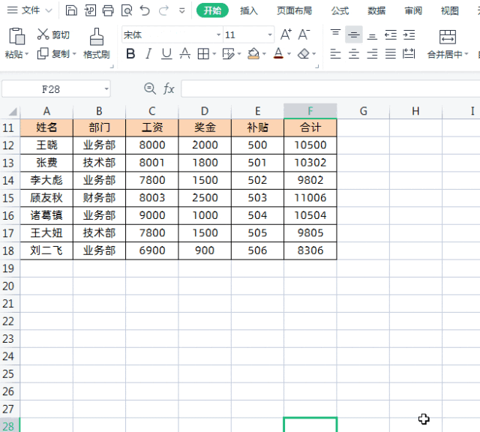
Task: Toggle Underline formatting
Action: pyautogui.click(x=166, y=54)
